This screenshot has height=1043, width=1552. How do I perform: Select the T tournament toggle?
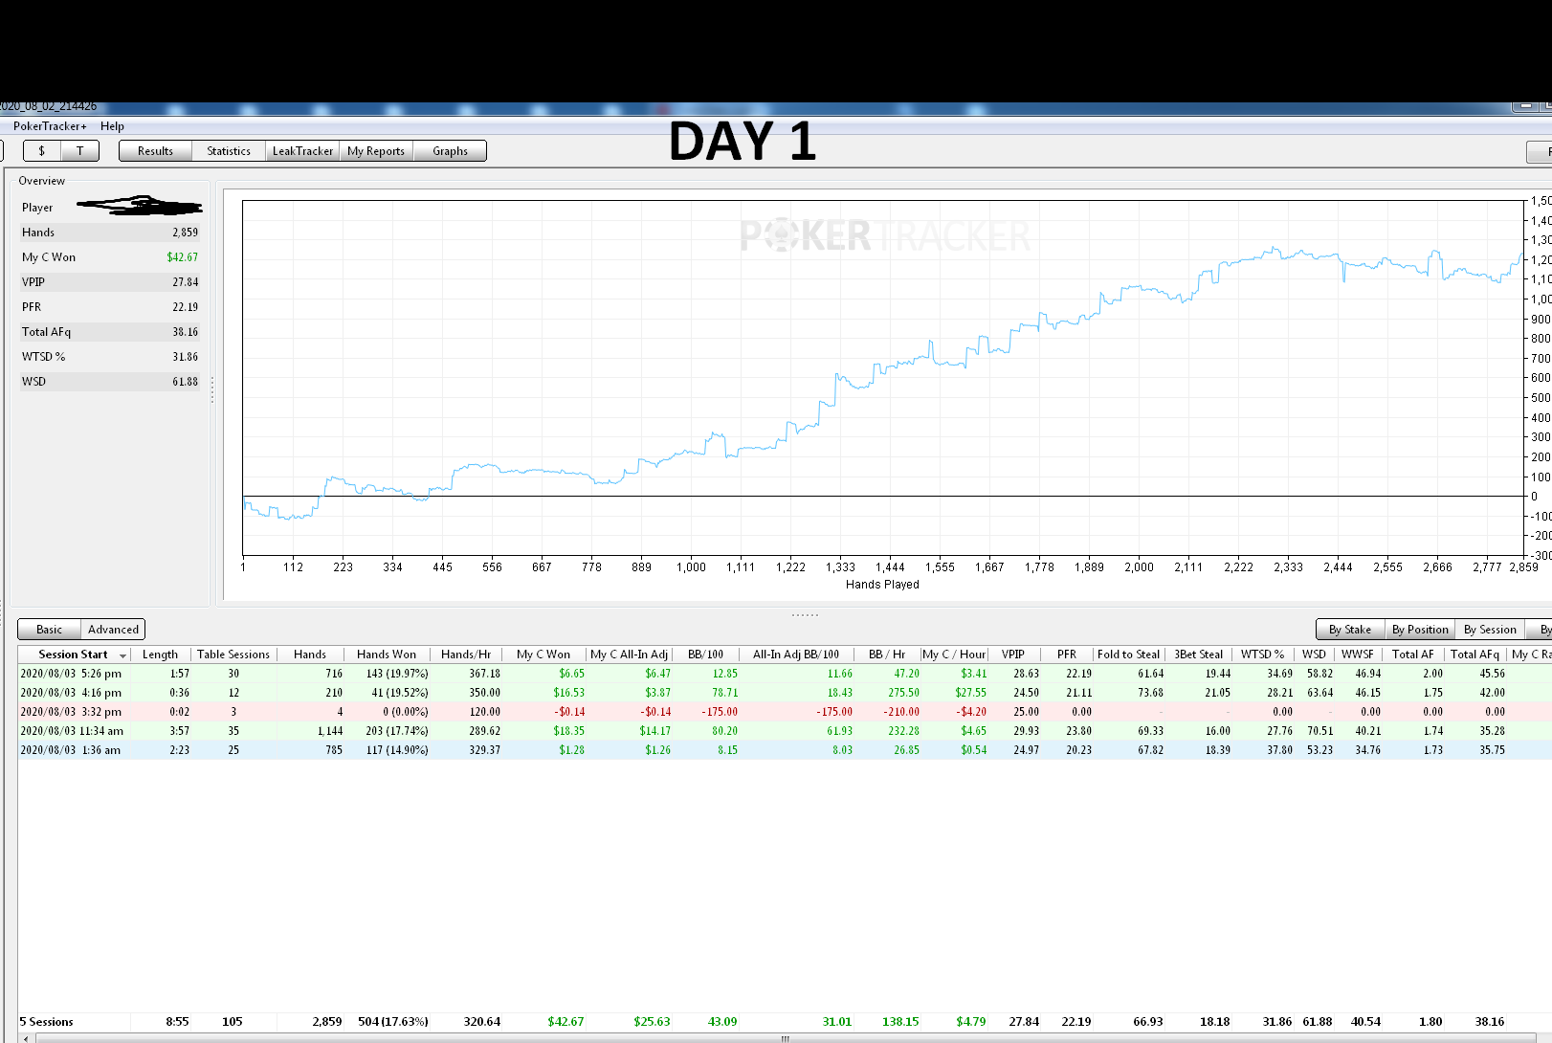point(80,151)
